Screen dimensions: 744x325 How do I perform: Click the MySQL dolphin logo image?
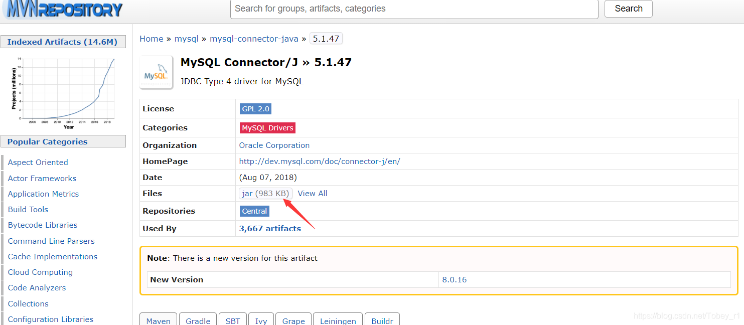point(156,73)
